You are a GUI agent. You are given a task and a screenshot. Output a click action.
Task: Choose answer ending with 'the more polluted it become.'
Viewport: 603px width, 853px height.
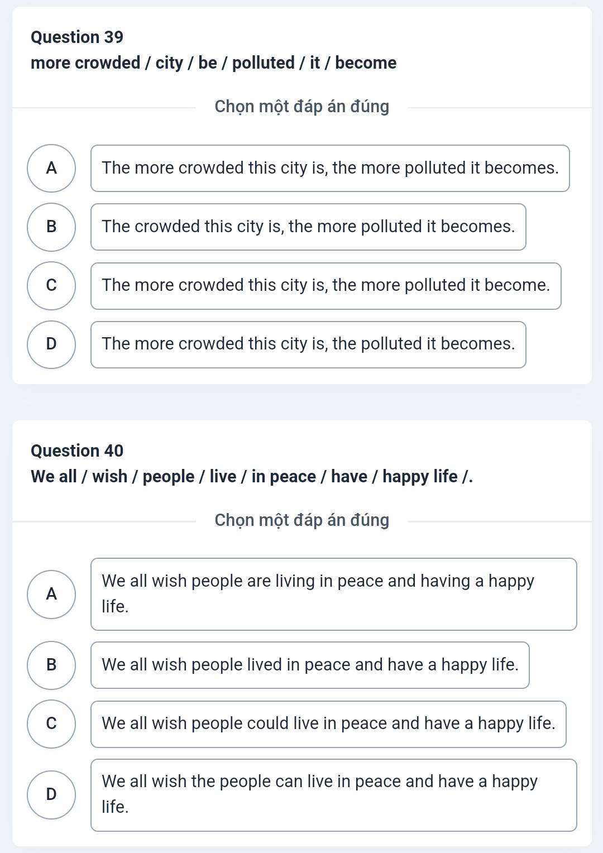click(326, 286)
